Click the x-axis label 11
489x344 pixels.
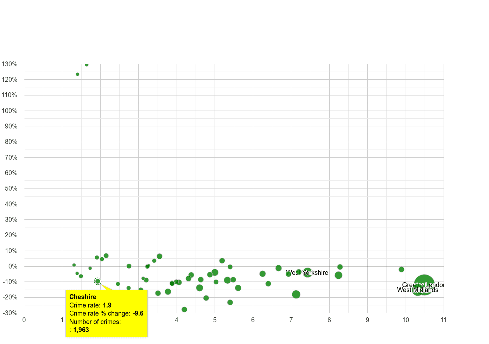click(x=444, y=320)
